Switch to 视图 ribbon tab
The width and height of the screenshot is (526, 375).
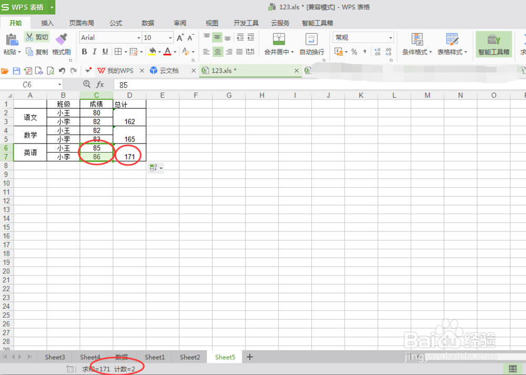pos(211,23)
